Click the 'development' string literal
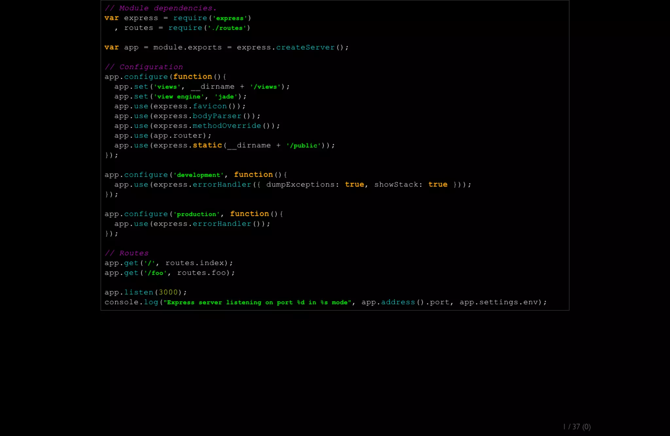 198,175
